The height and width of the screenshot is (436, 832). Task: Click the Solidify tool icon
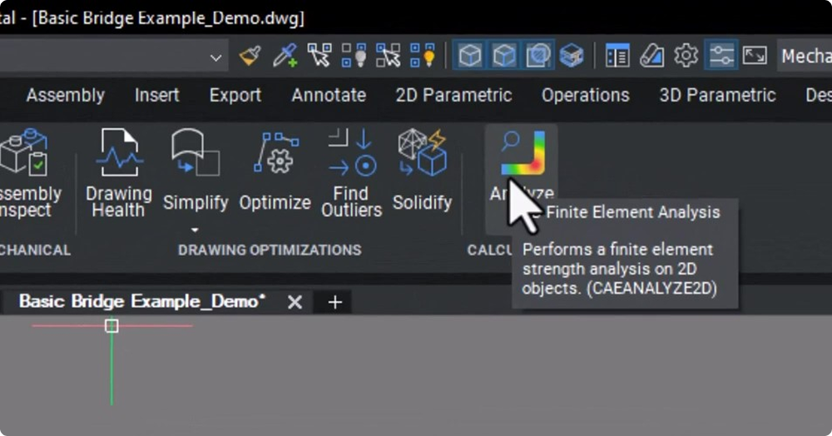(x=423, y=153)
